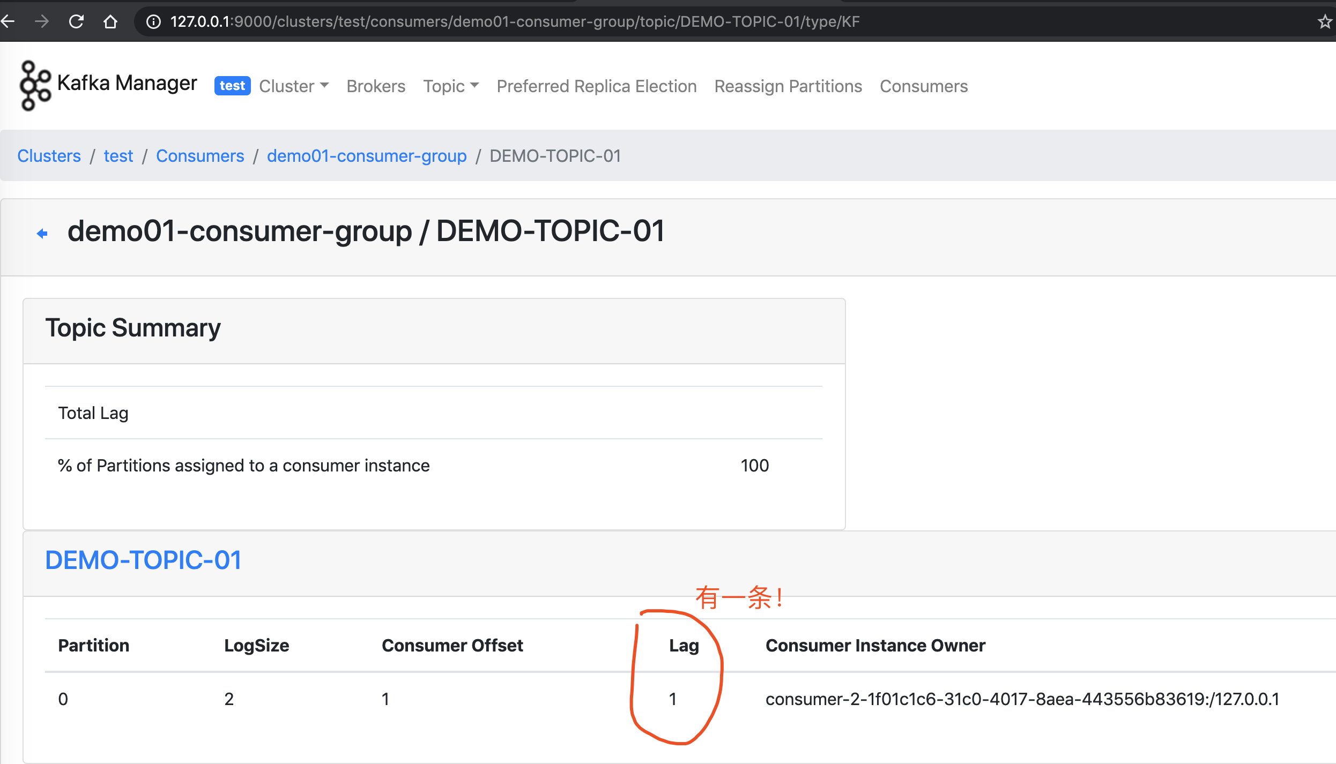This screenshot has height=764, width=1336.
Task: Expand the Cluster dropdown options
Action: click(294, 84)
